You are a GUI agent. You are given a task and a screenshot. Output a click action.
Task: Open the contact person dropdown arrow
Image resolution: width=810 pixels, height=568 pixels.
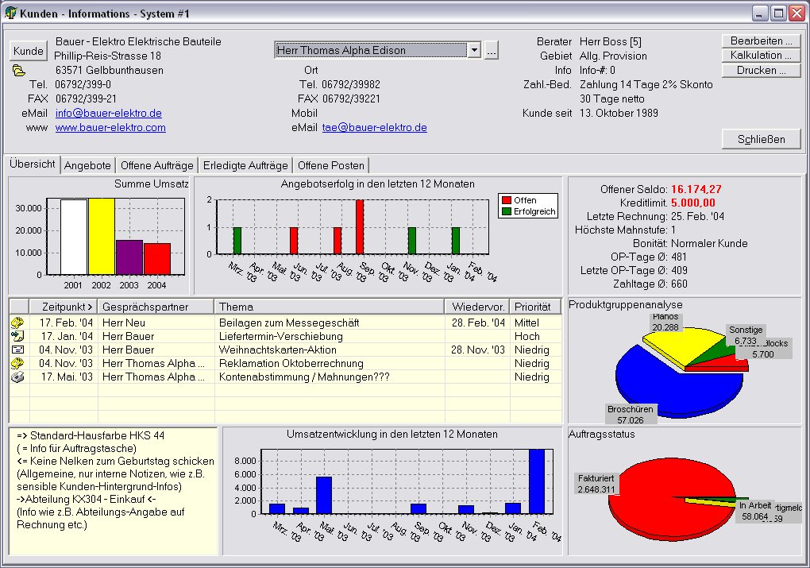tap(474, 50)
